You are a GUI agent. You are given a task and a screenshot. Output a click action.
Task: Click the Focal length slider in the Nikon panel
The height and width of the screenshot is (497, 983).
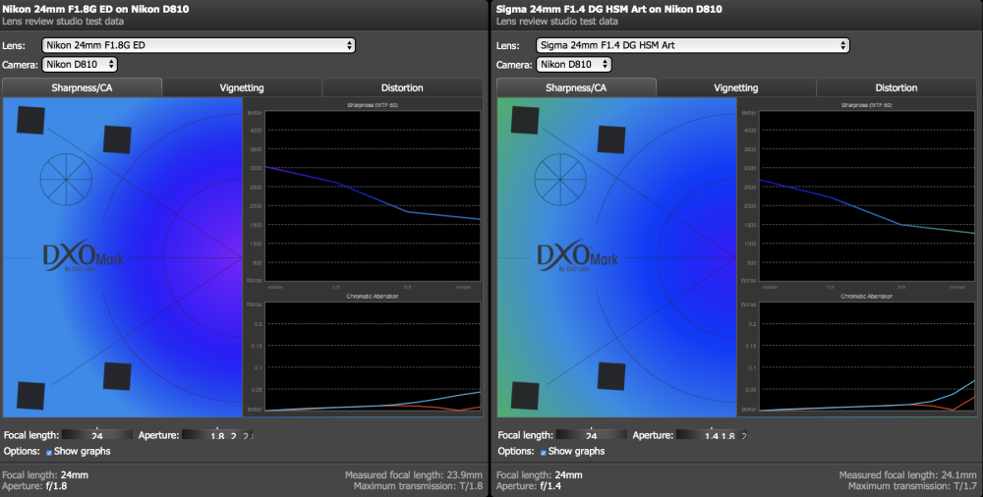tap(97, 434)
